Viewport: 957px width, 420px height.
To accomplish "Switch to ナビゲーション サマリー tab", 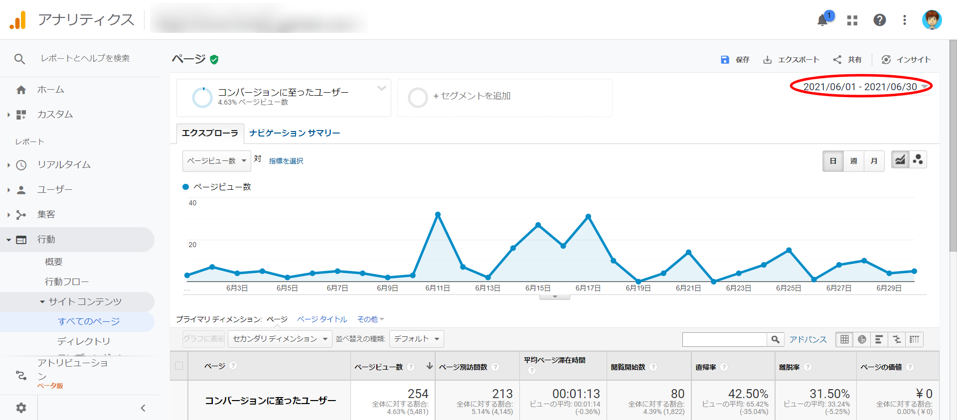I will coord(295,133).
